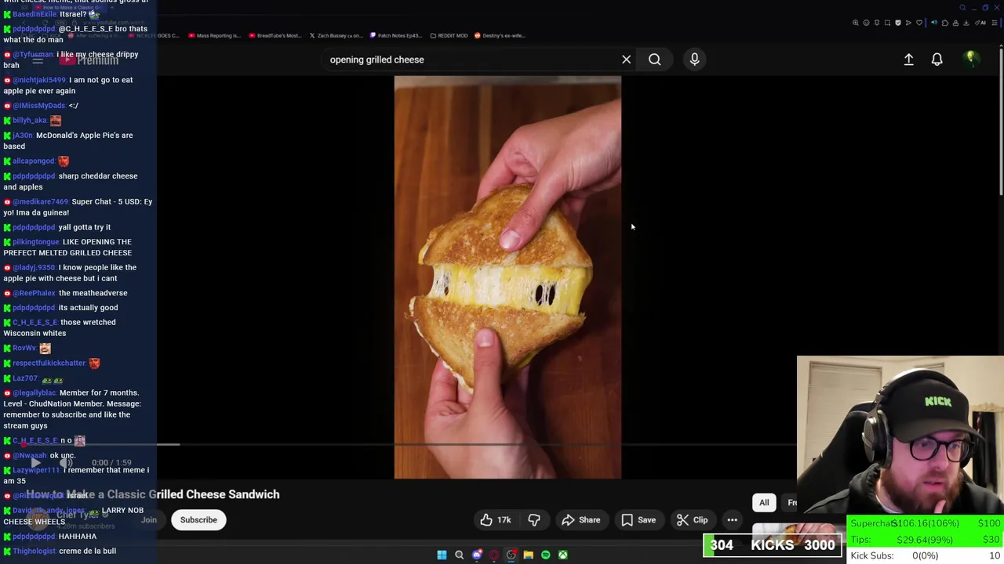Open the 'REDDIT MOD' bookmark folder
Screen dimensions: 1004x564
pyautogui.click(x=449, y=35)
